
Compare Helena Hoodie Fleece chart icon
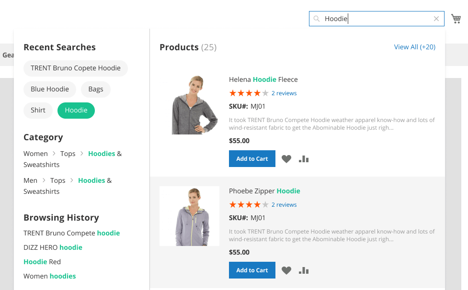click(x=304, y=159)
